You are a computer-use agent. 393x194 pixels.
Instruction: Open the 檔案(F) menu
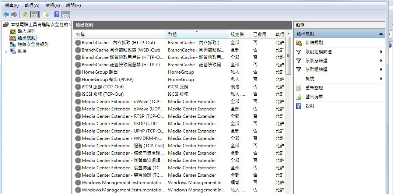coord(12,5)
